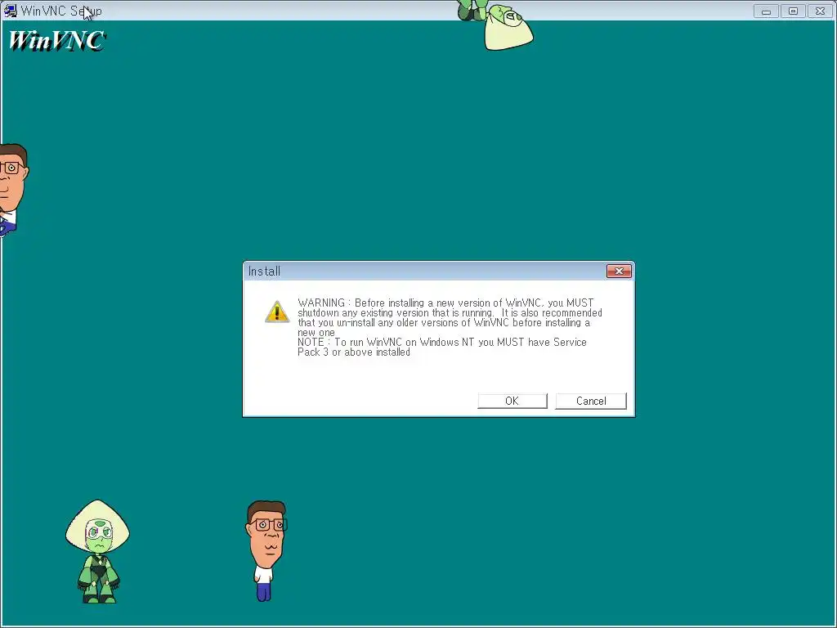Viewport: 837px width, 628px height.
Task: Click the Hank Hill character at left edge
Action: tap(13, 190)
